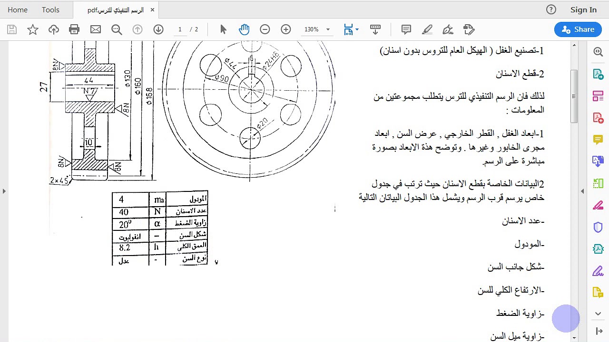Open the pink Fill and Sign tool in the right pane

pyautogui.click(x=598, y=205)
